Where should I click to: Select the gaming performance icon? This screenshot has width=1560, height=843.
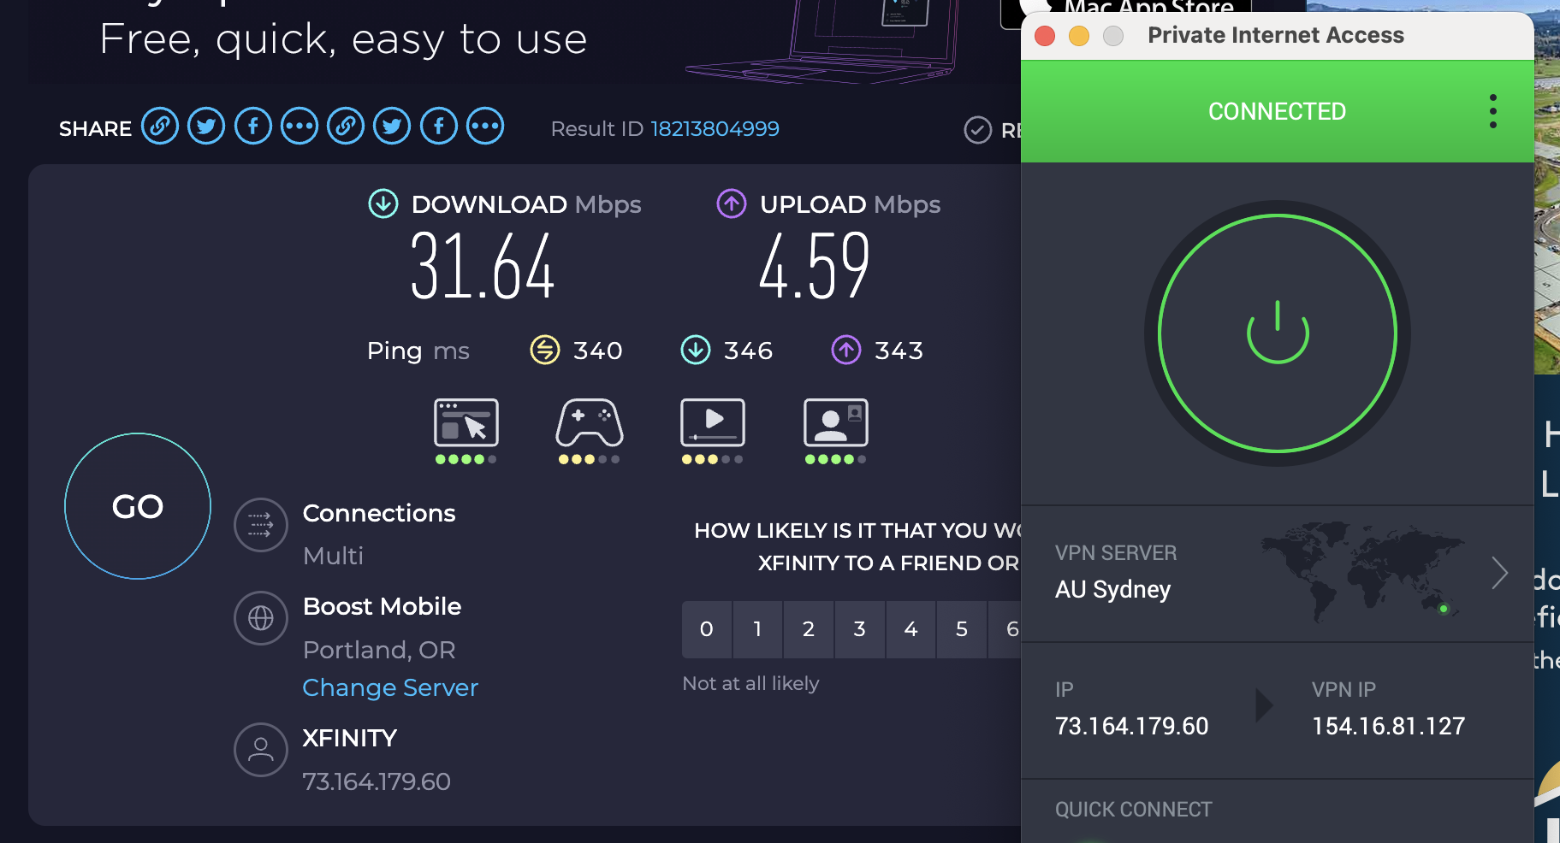(x=589, y=425)
